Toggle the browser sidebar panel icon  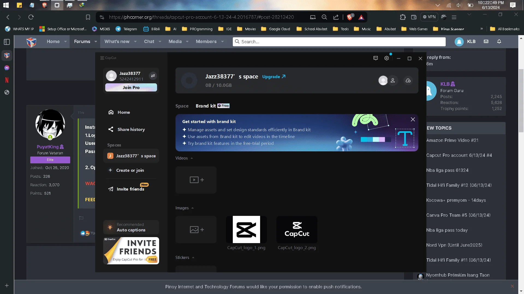[7, 42]
